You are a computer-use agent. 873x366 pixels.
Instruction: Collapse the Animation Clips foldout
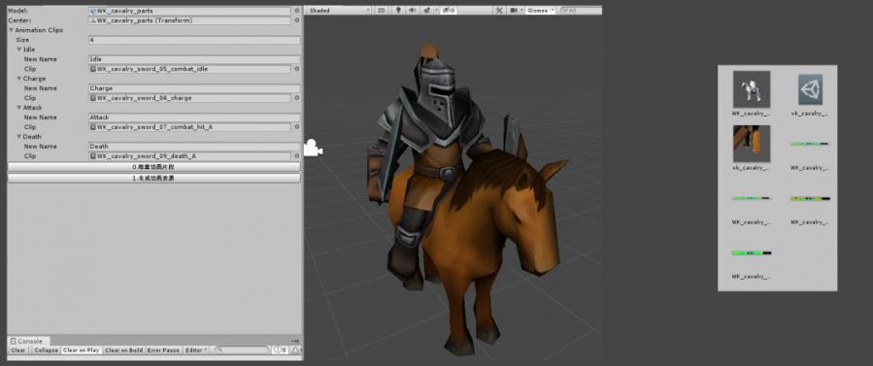click(x=11, y=30)
